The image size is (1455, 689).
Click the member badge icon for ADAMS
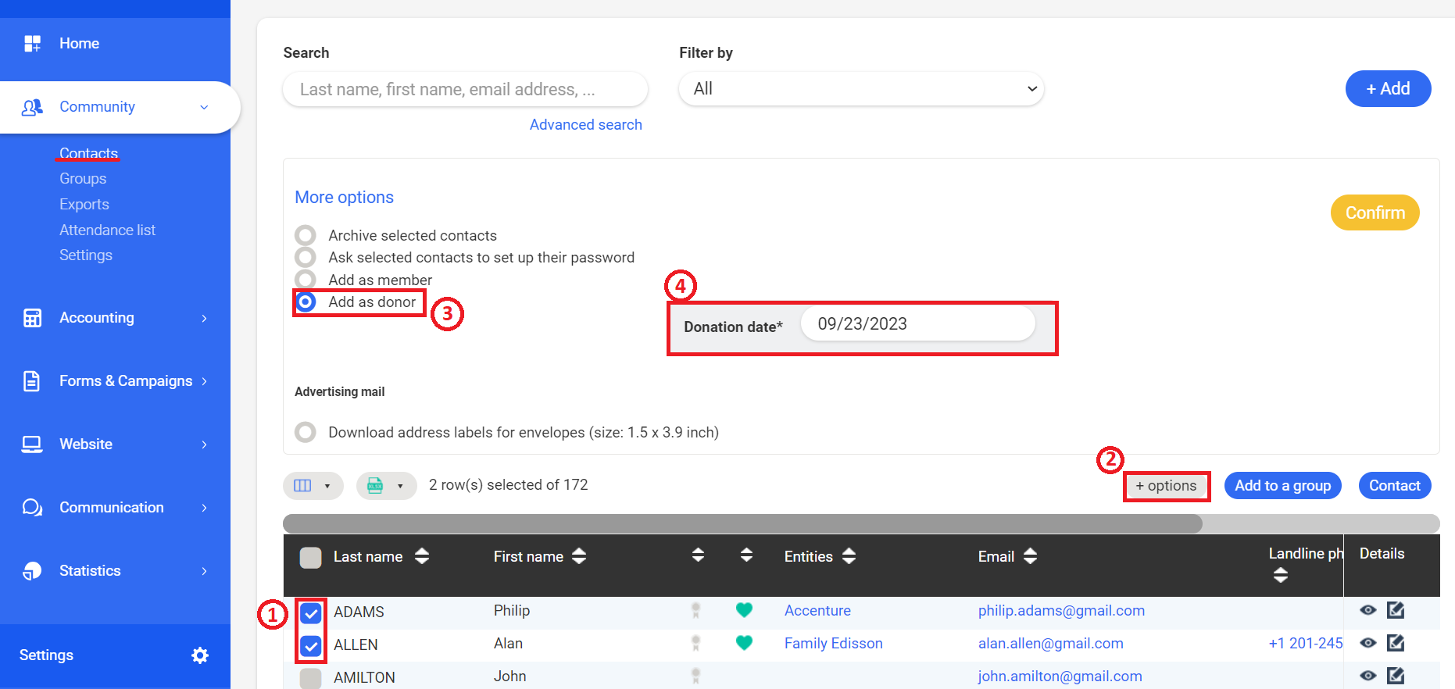tap(695, 610)
